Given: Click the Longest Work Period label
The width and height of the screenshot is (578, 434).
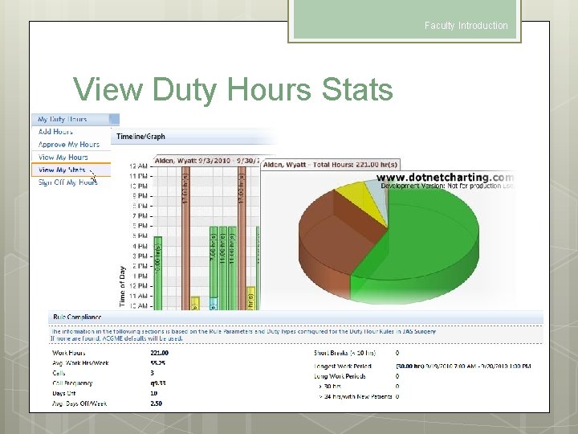Looking at the screenshot, I should tap(343, 366).
